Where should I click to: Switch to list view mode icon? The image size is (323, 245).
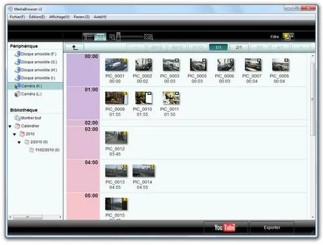(88, 37)
